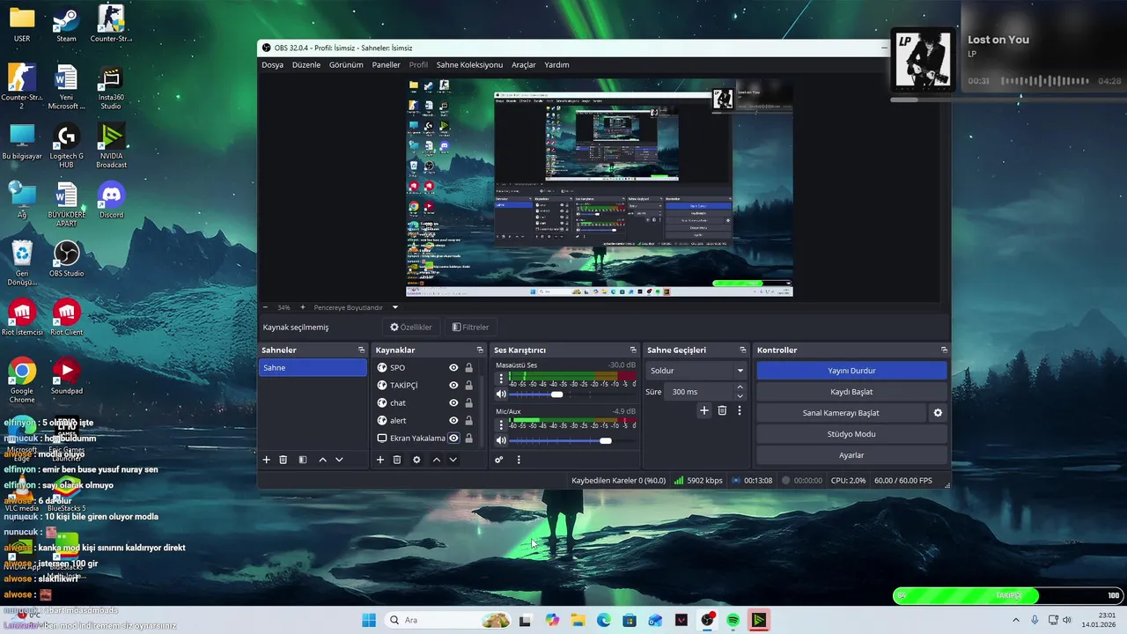
Task: Pop out the Ses Karıştırıcı dock panel
Action: [633, 350]
